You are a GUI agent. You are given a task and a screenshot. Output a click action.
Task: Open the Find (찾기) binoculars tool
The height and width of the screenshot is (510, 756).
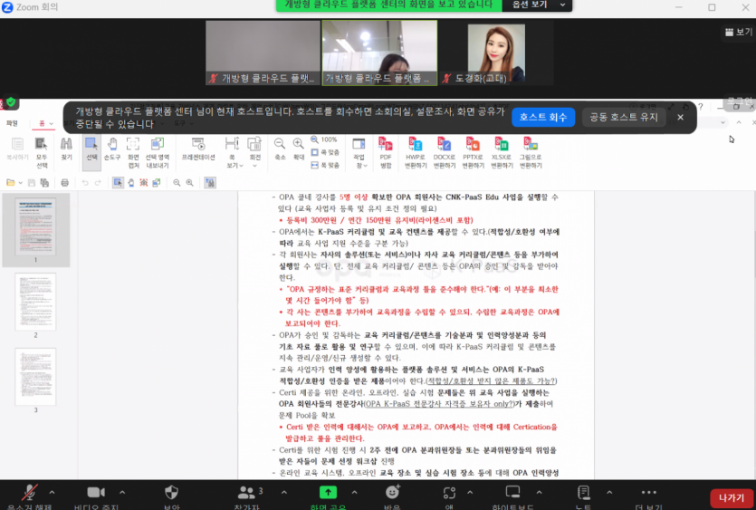coord(66,149)
